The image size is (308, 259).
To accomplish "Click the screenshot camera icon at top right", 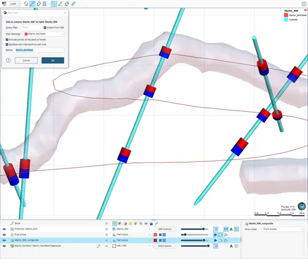I will (x=304, y=4).
